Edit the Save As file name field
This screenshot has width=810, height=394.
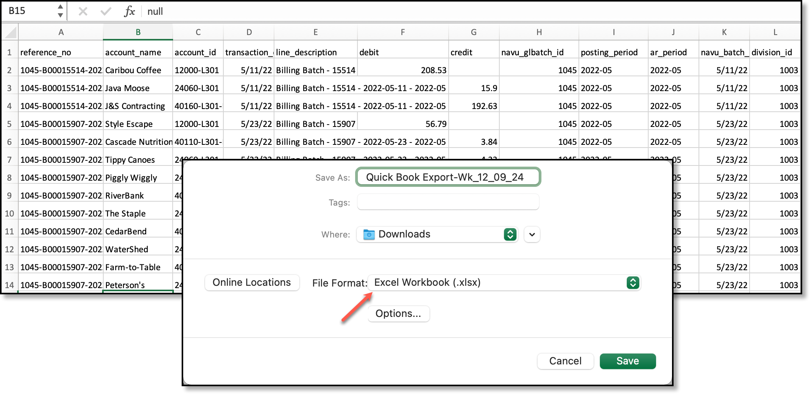click(x=448, y=177)
